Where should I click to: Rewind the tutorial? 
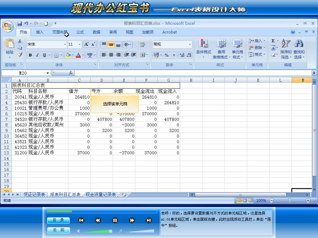point(98,220)
